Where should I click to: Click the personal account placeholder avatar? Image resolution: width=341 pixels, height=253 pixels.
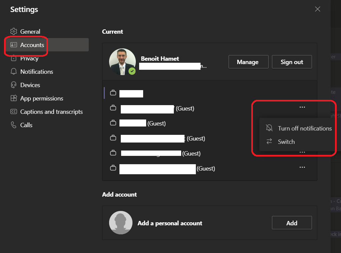coord(121,223)
